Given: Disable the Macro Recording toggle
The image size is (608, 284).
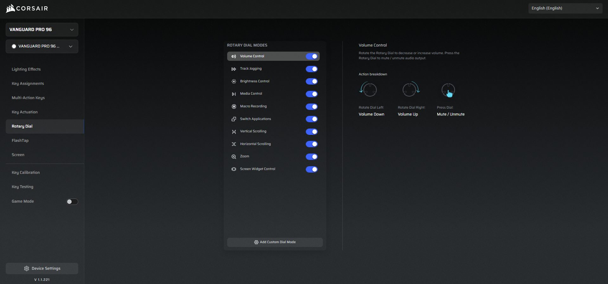Looking at the screenshot, I should pyautogui.click(x=312, y=107).
